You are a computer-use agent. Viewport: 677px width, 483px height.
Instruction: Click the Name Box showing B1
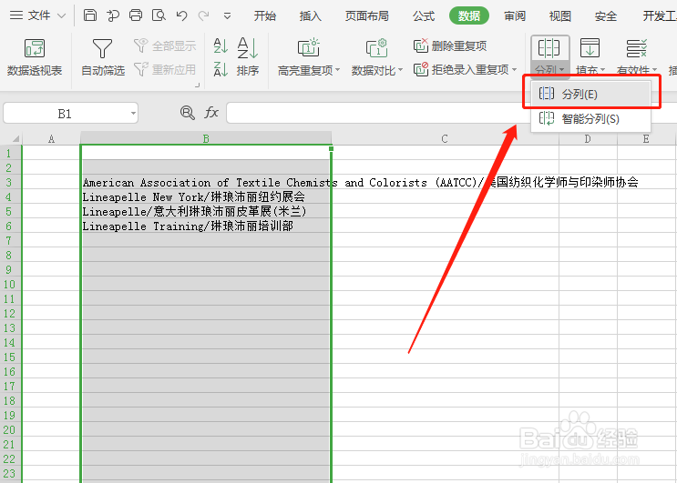(x=65, y=114)
